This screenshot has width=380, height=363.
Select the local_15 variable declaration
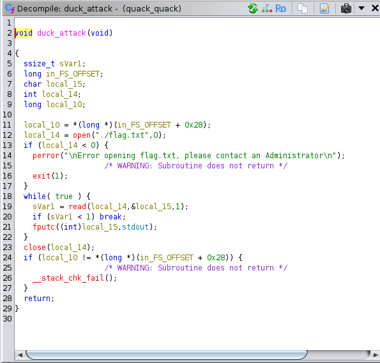64,84
